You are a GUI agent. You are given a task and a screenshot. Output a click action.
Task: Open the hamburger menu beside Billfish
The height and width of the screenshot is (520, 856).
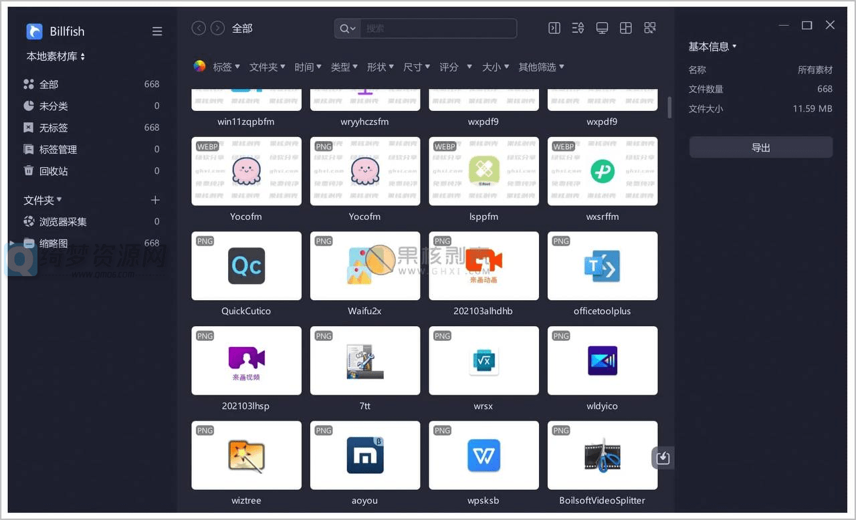(157, 31)
